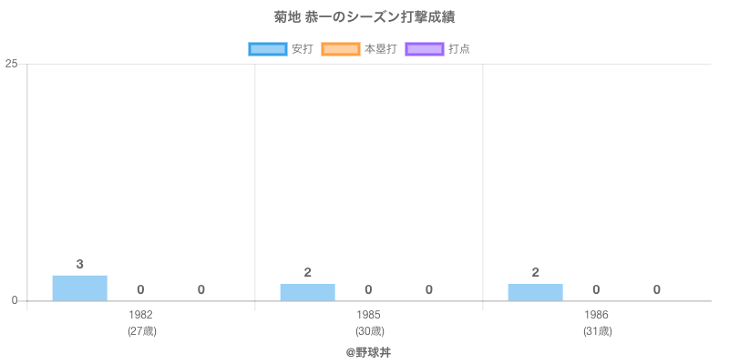The image size is (729, 364).
Task: Click the (27歳) age label under 1982
Action: (x=141, y=331)
